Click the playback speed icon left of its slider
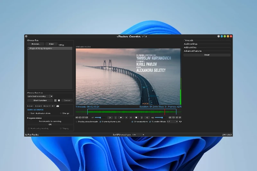Viewport: 257px width, 171px height. click(93, 117)
